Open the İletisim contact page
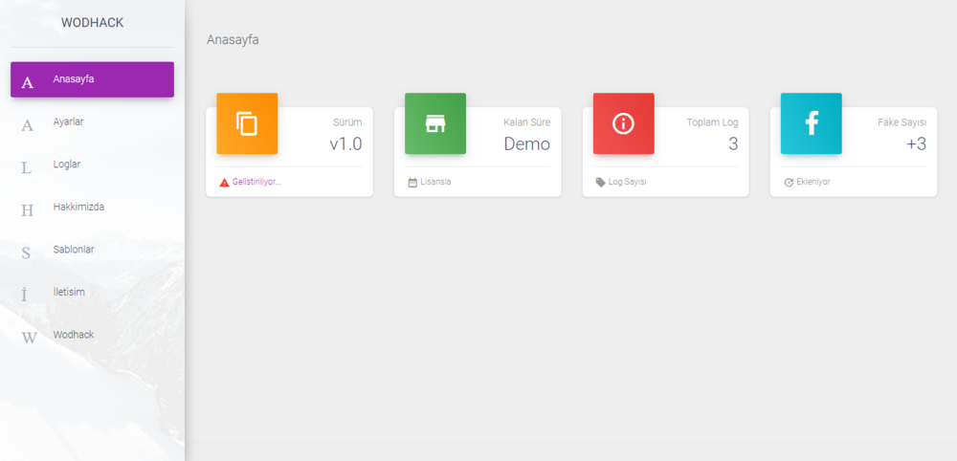The width and height of the screenshot is (957, 461). click(x=92, y=293)
